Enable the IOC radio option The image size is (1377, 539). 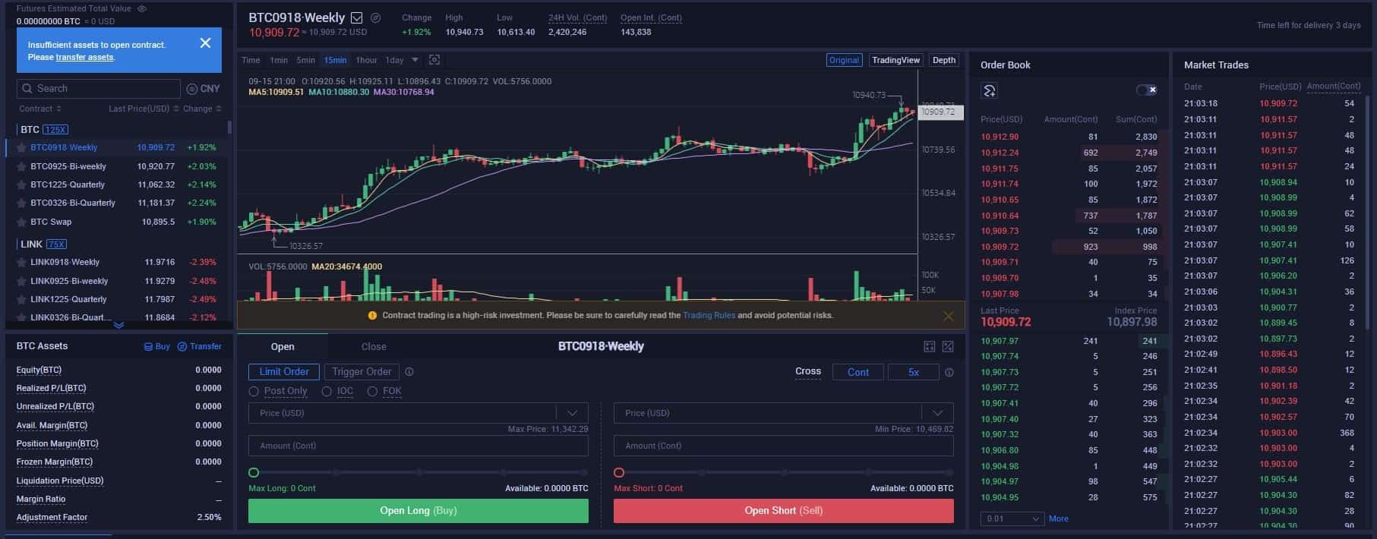pos(327,392)
